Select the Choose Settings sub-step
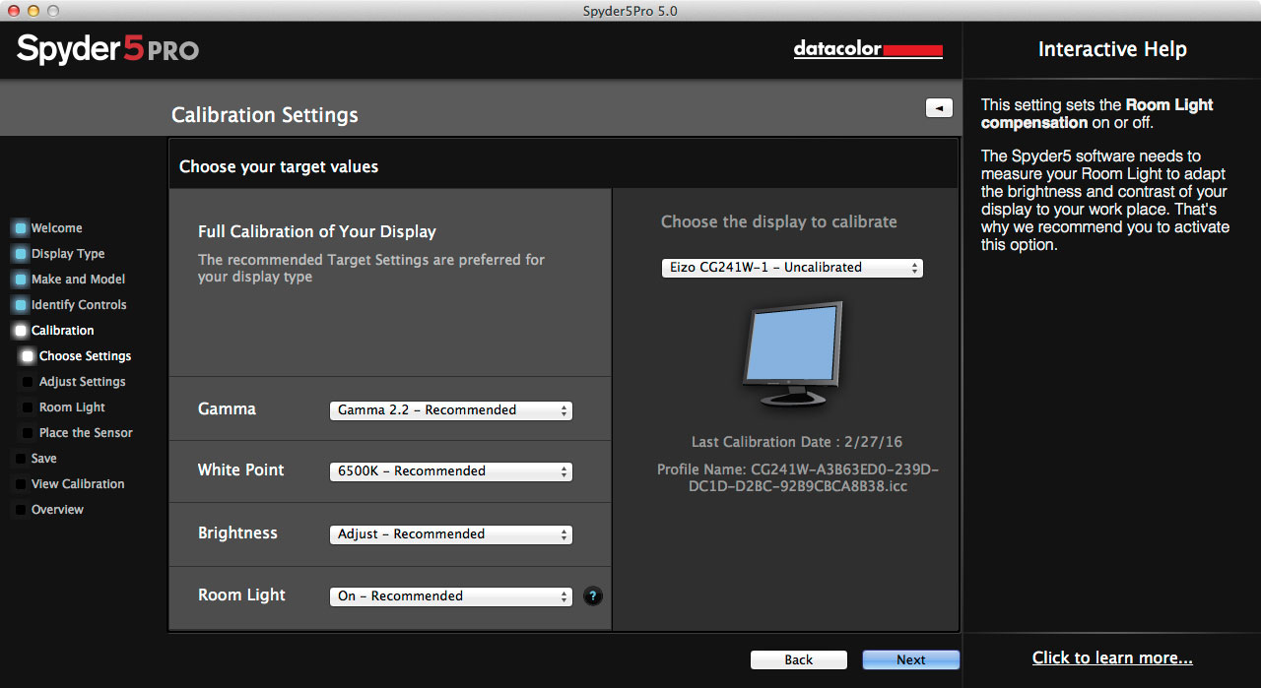The image size is (1261, 688). pos(86,356)
